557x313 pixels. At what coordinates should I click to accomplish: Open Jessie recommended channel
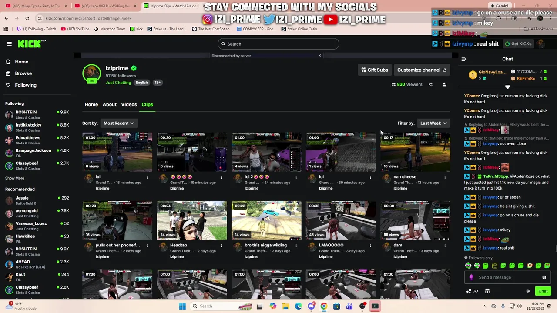tap(37, 201)
